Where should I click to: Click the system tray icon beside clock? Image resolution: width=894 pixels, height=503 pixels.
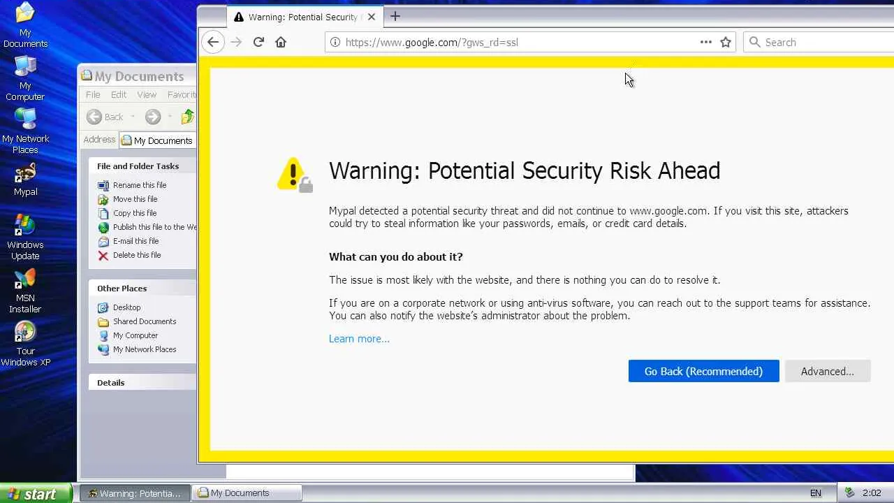[x=849, y=493]
